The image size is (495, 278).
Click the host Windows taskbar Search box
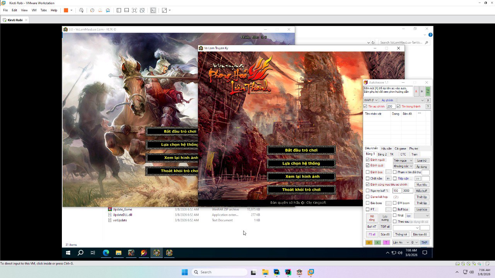point(219,272)
